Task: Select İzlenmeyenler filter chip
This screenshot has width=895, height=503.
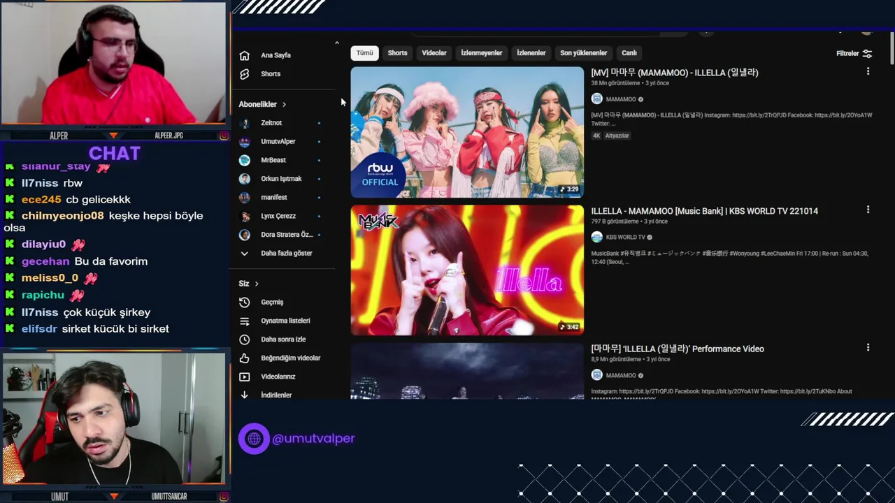Action: [x=482, y=53]
